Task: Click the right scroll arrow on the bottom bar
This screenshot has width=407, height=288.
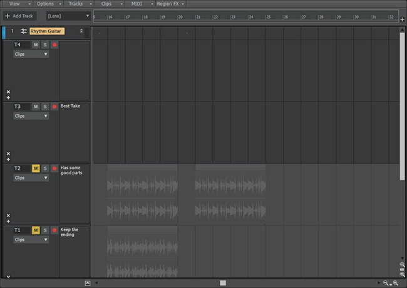Action: pyautogui.click(x=379, y=283)
